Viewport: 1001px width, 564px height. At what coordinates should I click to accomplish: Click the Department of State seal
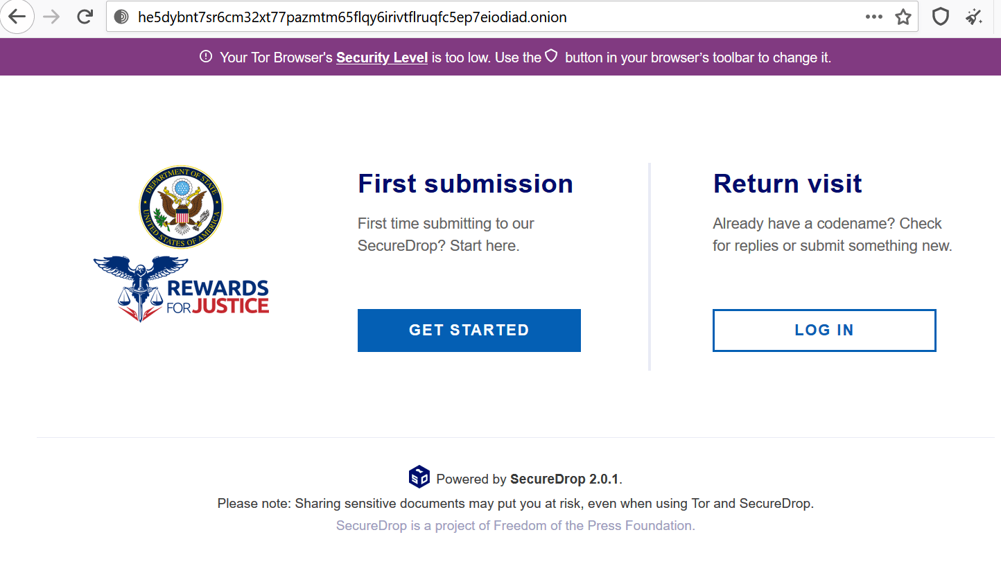[x=181, y=207]
